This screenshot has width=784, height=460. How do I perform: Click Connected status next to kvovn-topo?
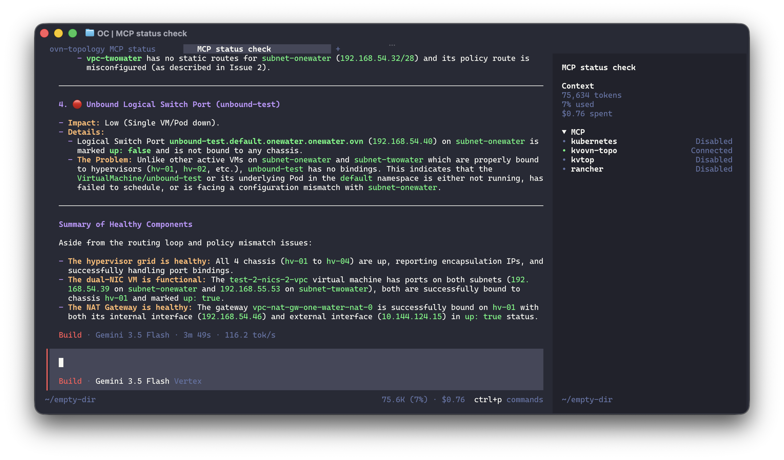click(x=711, y=151)
